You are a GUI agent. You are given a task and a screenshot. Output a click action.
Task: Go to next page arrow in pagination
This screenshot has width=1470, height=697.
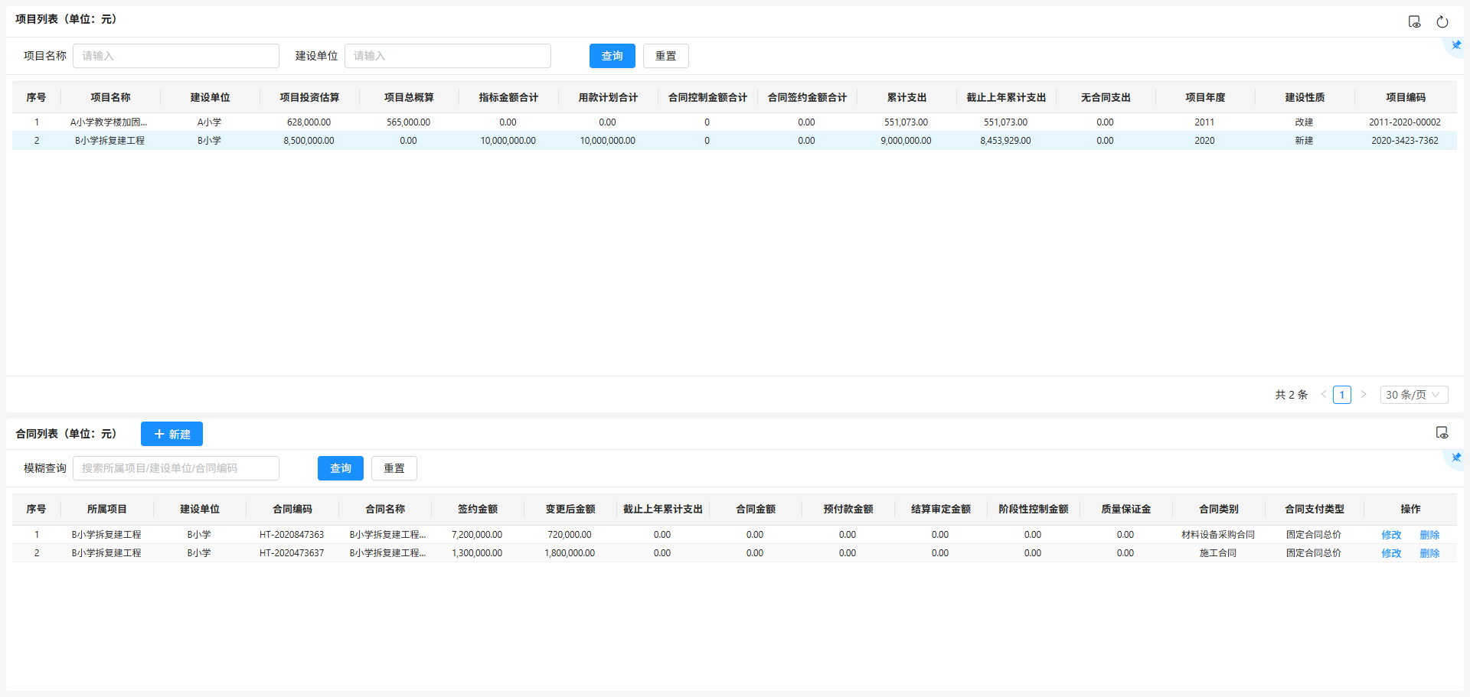1364,395
